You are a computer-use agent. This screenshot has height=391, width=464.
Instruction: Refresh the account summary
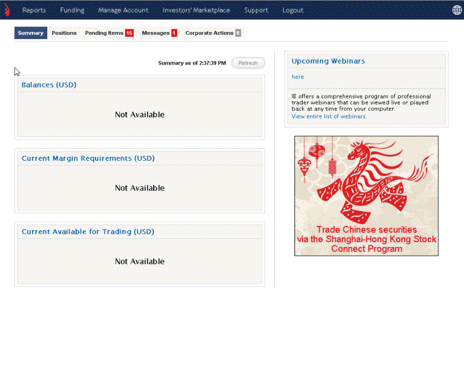click(x=248, y=63)
